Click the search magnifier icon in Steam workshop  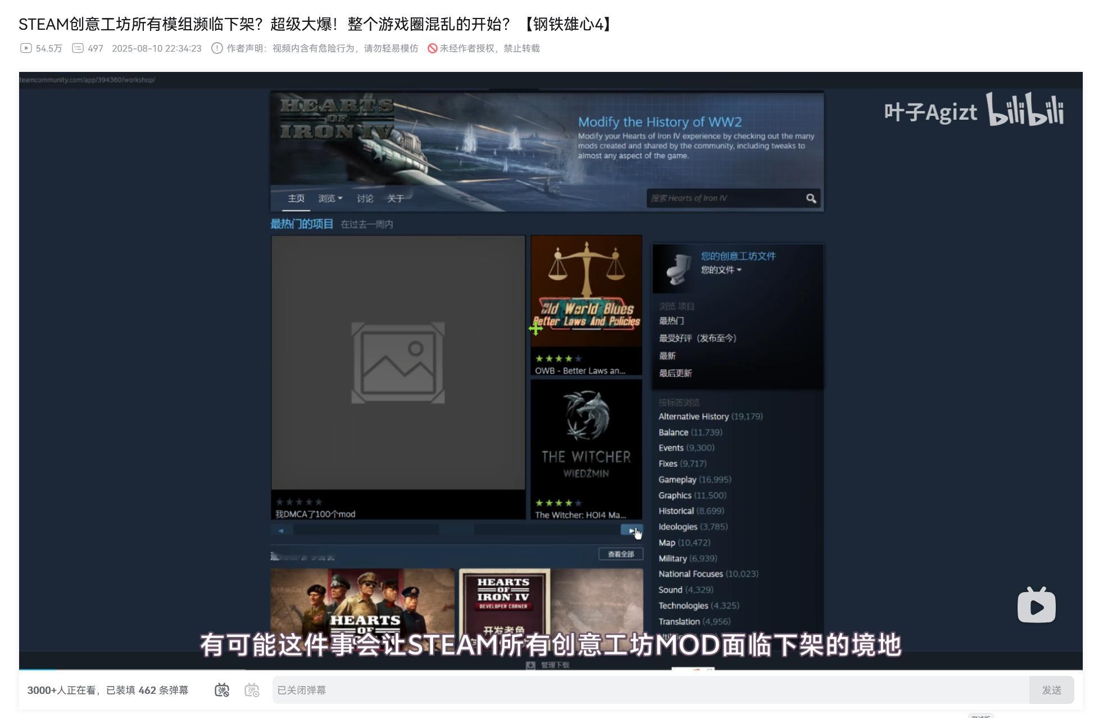[811, 198]
